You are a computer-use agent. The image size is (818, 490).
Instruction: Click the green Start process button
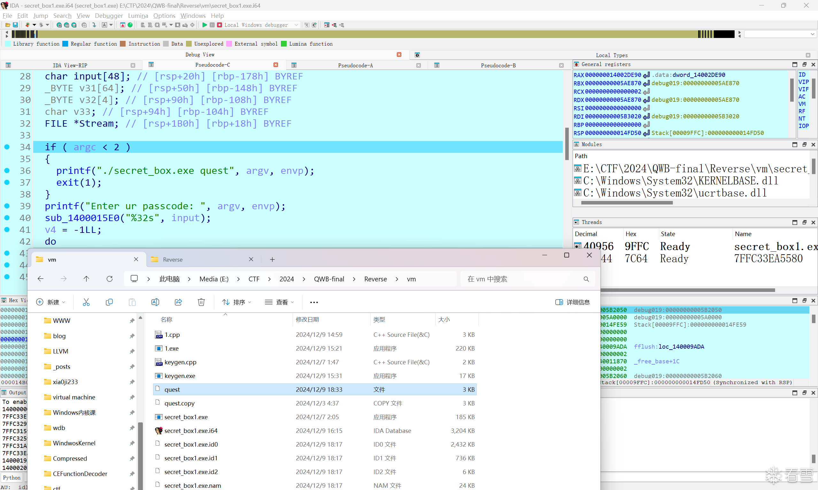coord(204,25)
